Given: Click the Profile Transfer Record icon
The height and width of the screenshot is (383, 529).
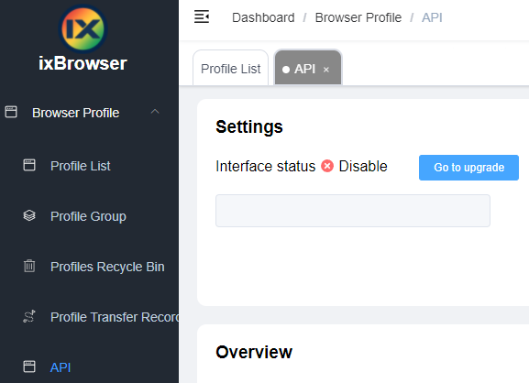Looking at the screenshot, I should click(29, 316).
